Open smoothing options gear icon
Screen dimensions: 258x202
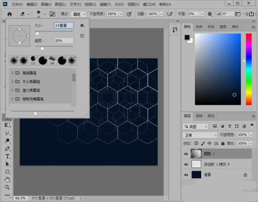pyautogui.click(x=209, y=14)
